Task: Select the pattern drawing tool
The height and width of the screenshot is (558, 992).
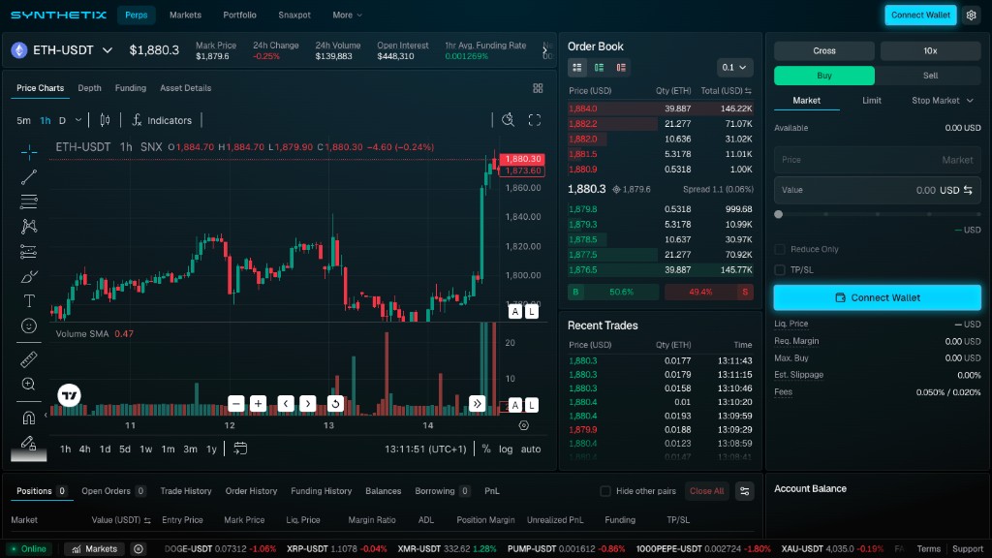Action: pos(28,227)
